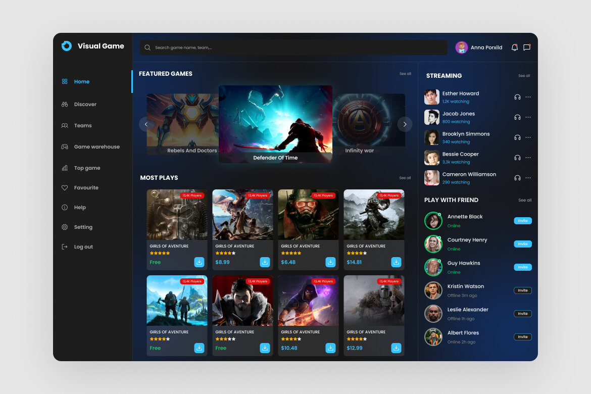
Task: Select the Teams sidebar icon
Action: coord(65,125)
